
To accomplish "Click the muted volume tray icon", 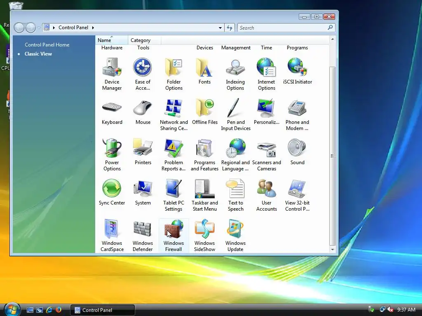I will (x=391, y=309).
